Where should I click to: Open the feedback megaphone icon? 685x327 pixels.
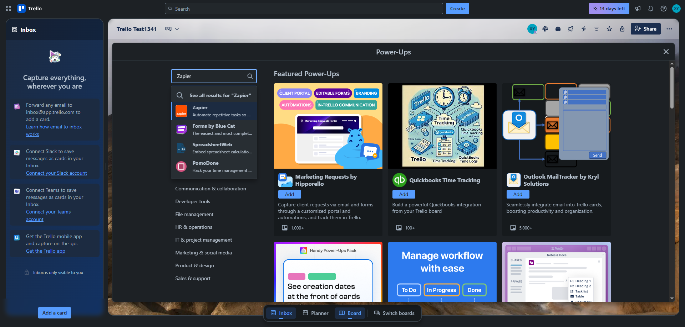638,9
